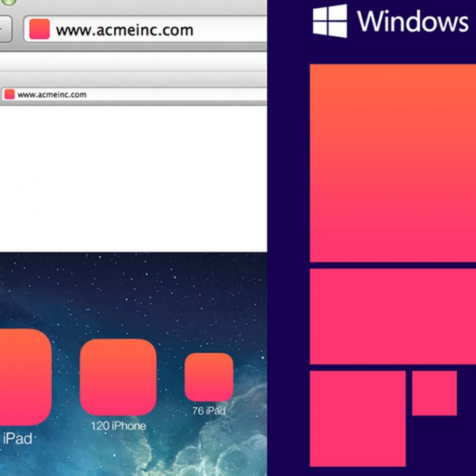Select the www.acmeinc.com tab title
476x476 pixels.
[52, 95]
